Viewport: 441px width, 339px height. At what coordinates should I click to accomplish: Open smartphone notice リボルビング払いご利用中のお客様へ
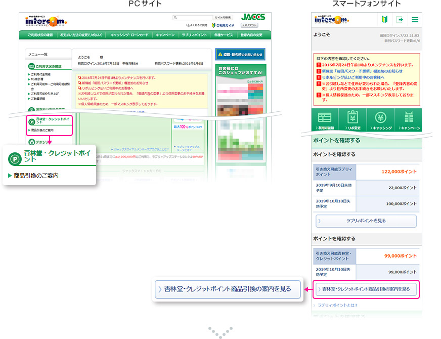(x=353, y=77)
